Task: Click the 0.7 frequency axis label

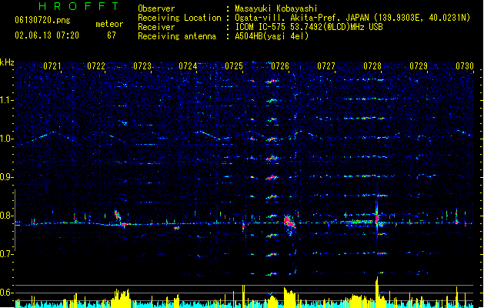Action: pos(7,254)
